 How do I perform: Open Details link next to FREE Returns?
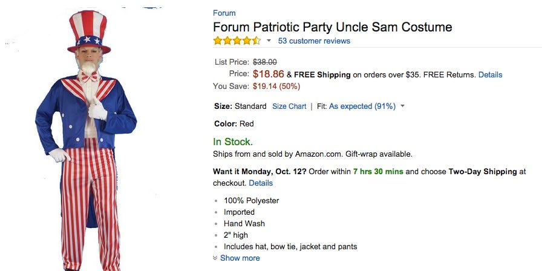490,74
